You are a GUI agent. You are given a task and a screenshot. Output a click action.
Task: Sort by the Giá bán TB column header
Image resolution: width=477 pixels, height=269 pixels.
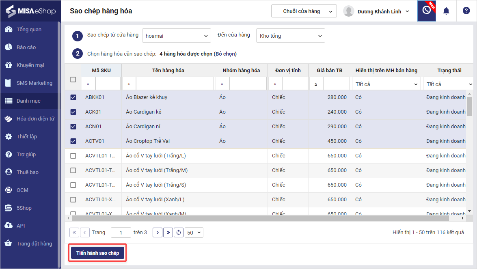coord(330,71)
